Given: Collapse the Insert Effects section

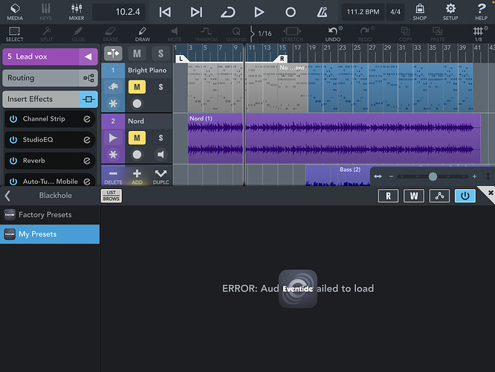Looking at the screenshot, I should point(51,99).
